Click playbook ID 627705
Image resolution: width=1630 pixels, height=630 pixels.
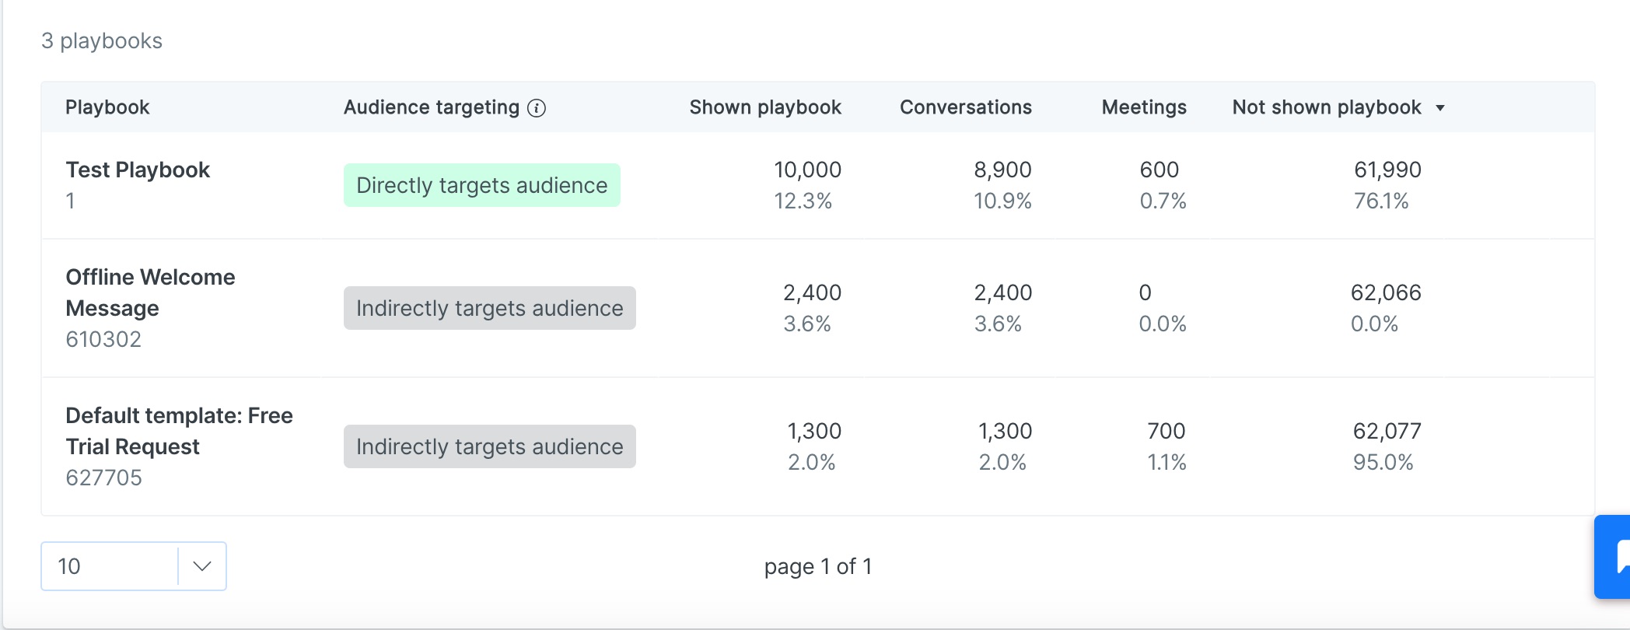pyautogui.click(x=103, y=478)
